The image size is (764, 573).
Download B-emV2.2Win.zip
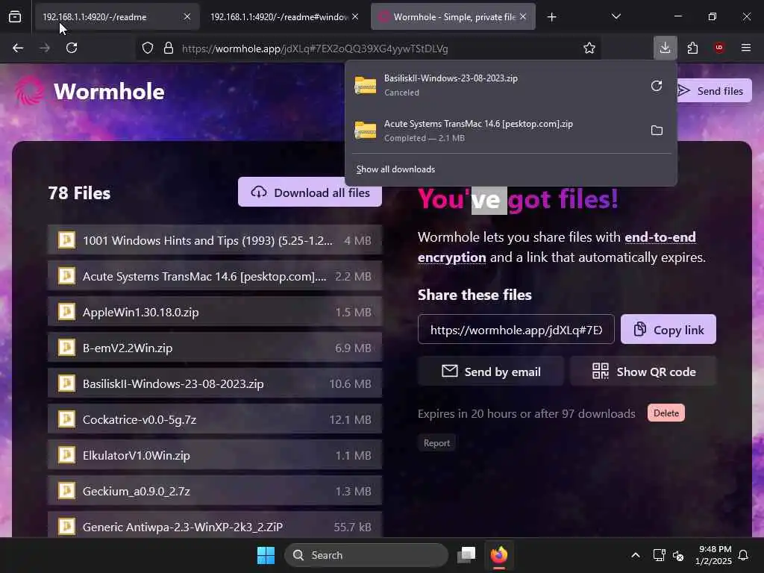(215, 348)
